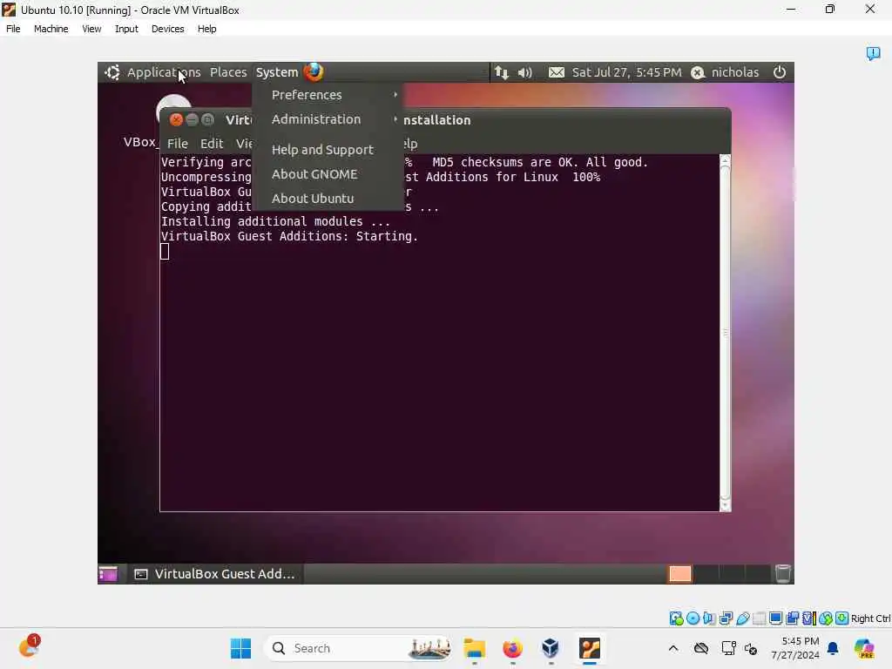Click the Windows notification bell
Screen dimensions: 892x669
coord(833,648)
